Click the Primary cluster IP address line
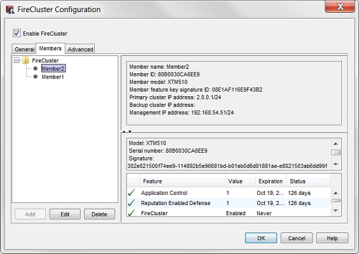Viewport: 359px width, 254px height. click(175, 97)
